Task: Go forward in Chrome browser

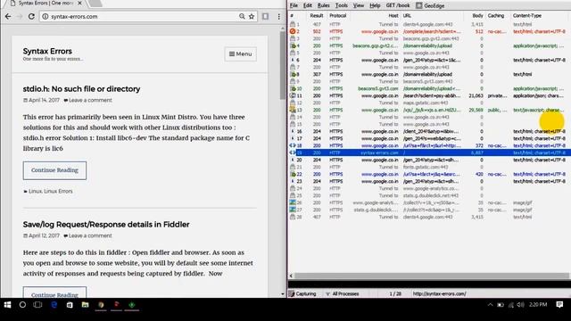Action: coord(20,16)
